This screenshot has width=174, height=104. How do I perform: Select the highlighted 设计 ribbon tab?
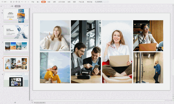point(43,2)
